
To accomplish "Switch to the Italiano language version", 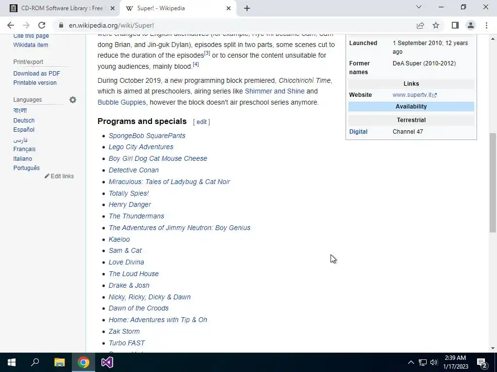I will [22, 159].
